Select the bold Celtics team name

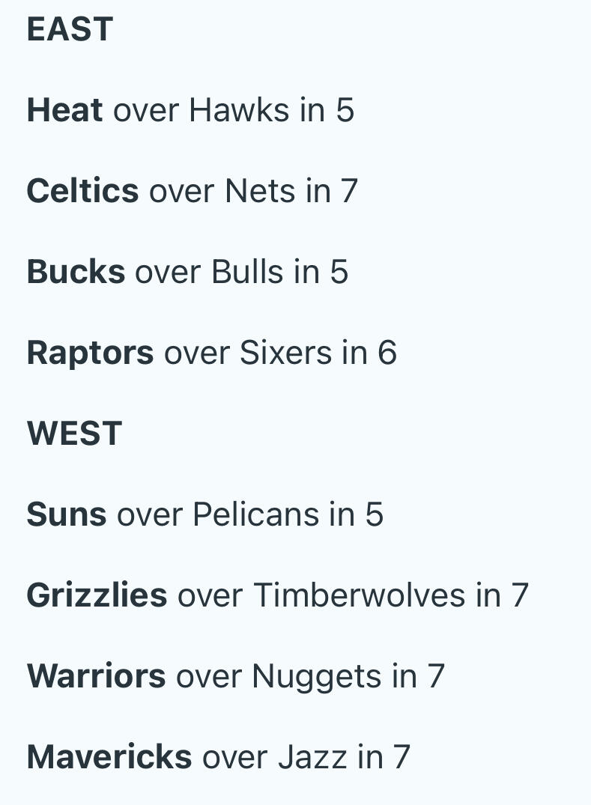point(82,191)
